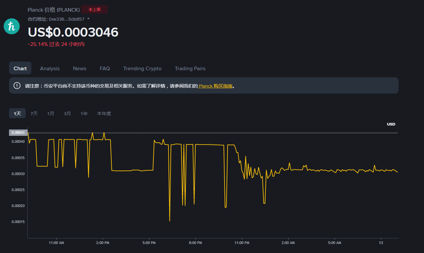Click the 5:00 PM time axis label
The height and width of the screenshot is (253, 424).
click(x=149, y=243)
